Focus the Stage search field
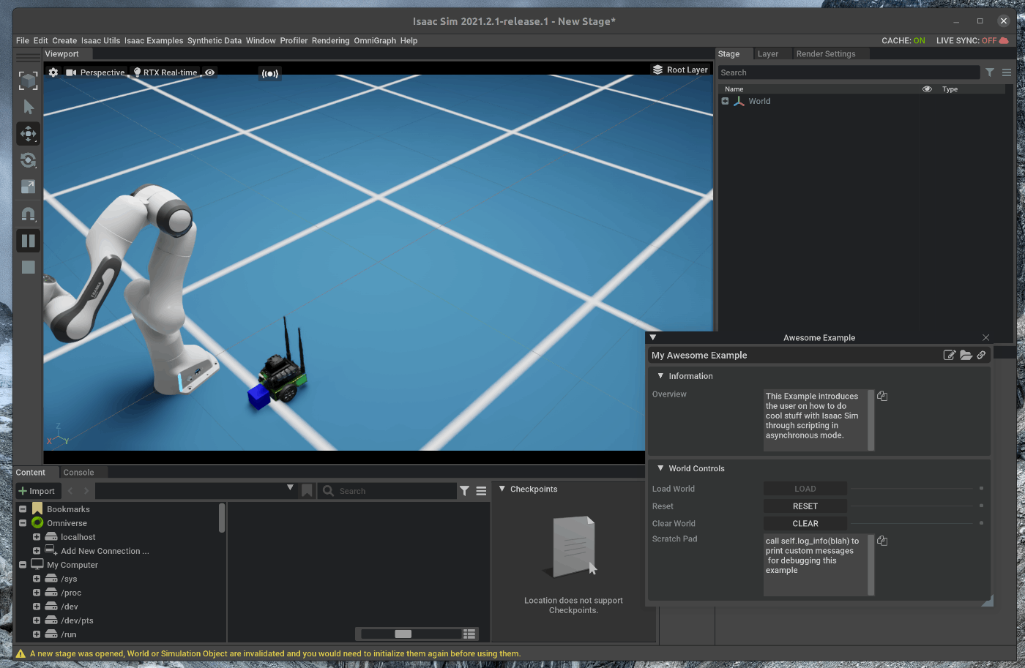This screenshot has height=668, width=1025. click(x=849, y=72)
